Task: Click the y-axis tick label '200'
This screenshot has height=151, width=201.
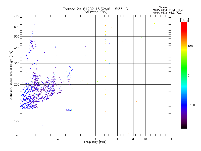Action: pos(17,85)
